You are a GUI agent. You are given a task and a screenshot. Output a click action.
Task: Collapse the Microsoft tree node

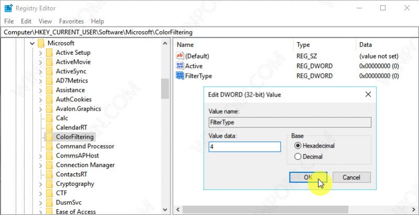tap(32, 43)
